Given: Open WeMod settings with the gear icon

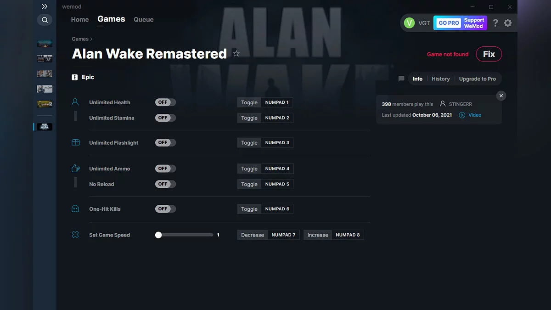Looking at the screenshot, I should (x=508, y=23).
